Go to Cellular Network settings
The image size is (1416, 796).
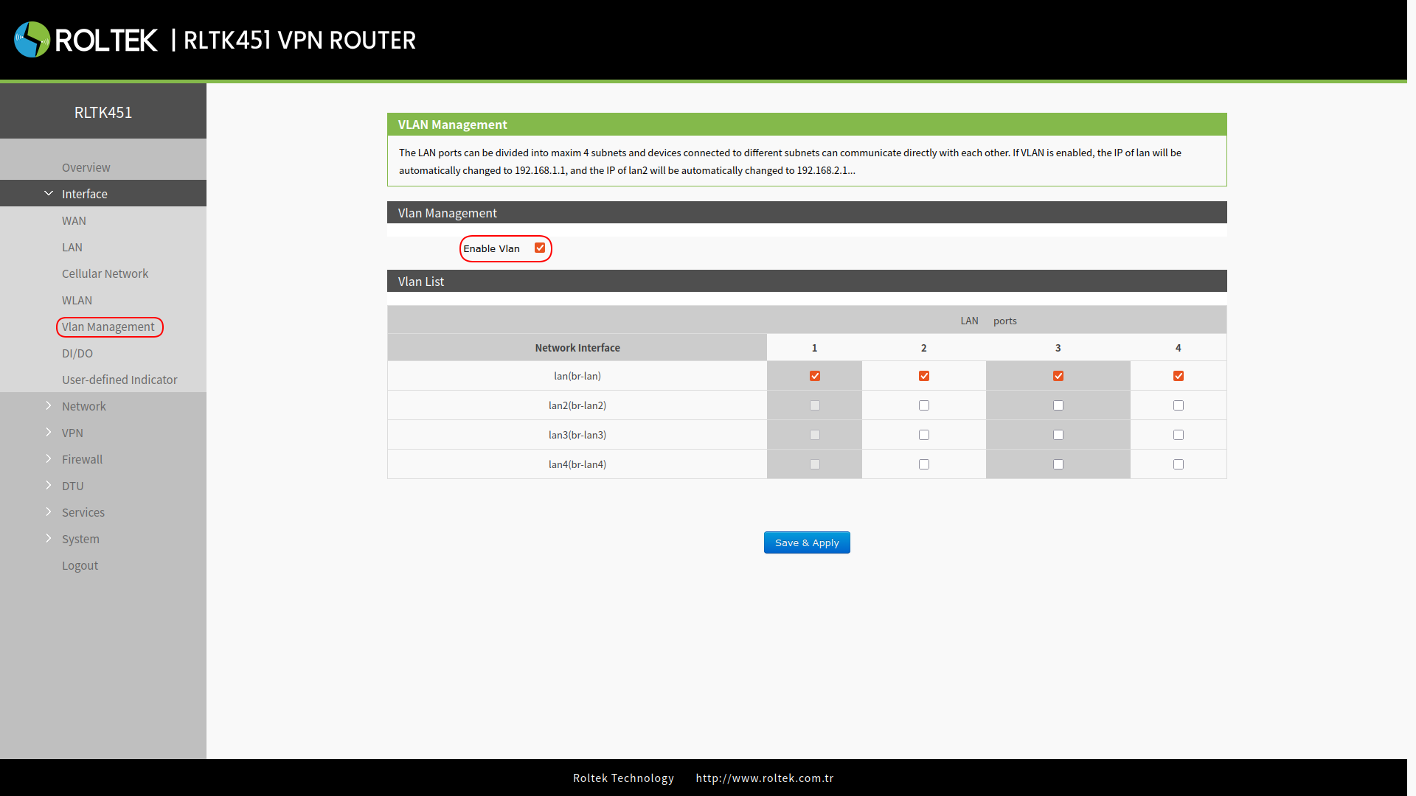coord(105,273)
